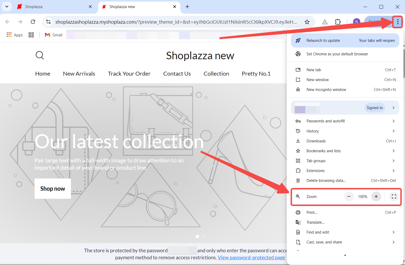Expand Bookmarks and lists submenu
The image size is (405, 265).
coord(345,151)
